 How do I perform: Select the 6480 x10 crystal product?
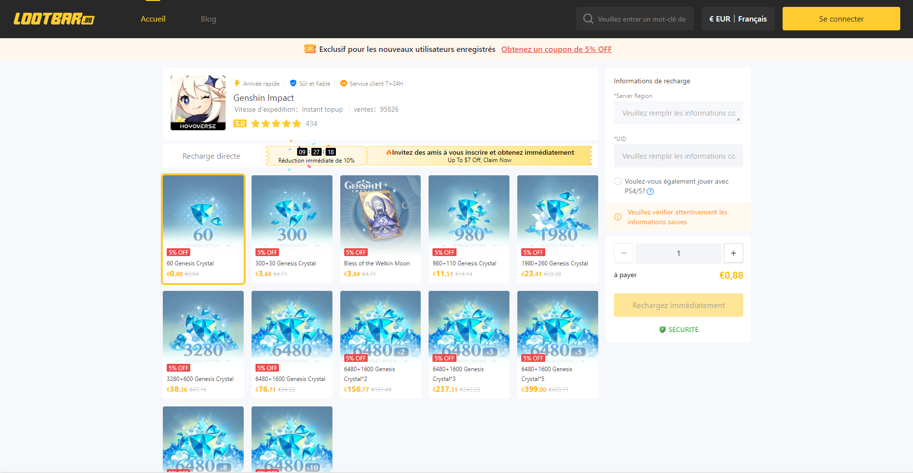pyautogui.click(x=292, y=439)
